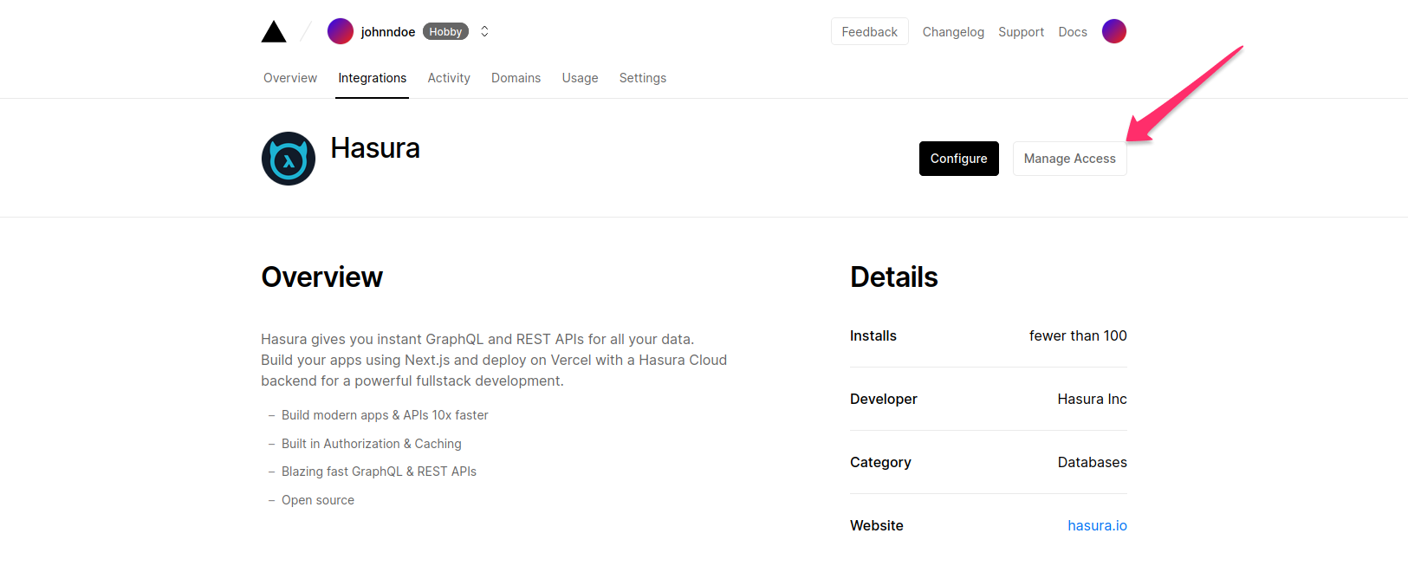Click the Vercel triangle logo

coord(274,32)
